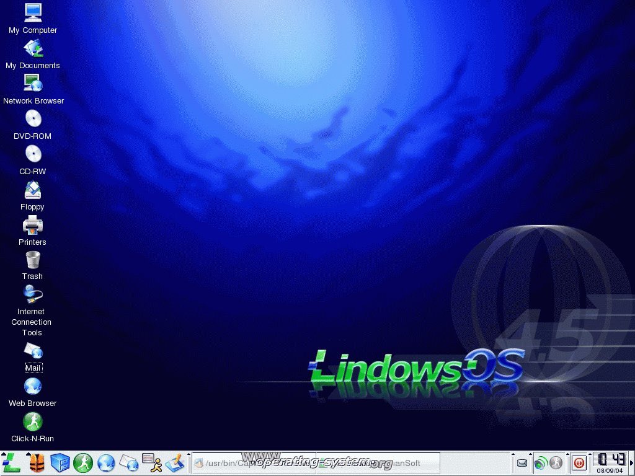Open the speaker volume tray icon
635x476 pixels.
pyautogui.click(x=541, y=462)
